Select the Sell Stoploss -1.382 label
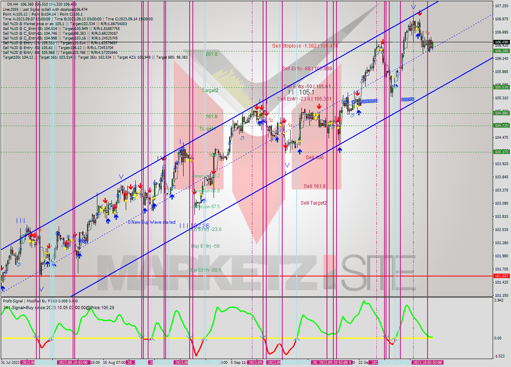Image resolution: width=511 pixels, height=367 pixels. (305, 46)
